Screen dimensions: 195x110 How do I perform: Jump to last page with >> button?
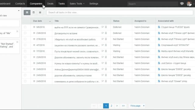point(123,106)
